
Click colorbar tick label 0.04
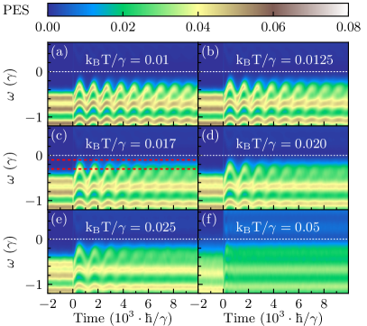197,27
